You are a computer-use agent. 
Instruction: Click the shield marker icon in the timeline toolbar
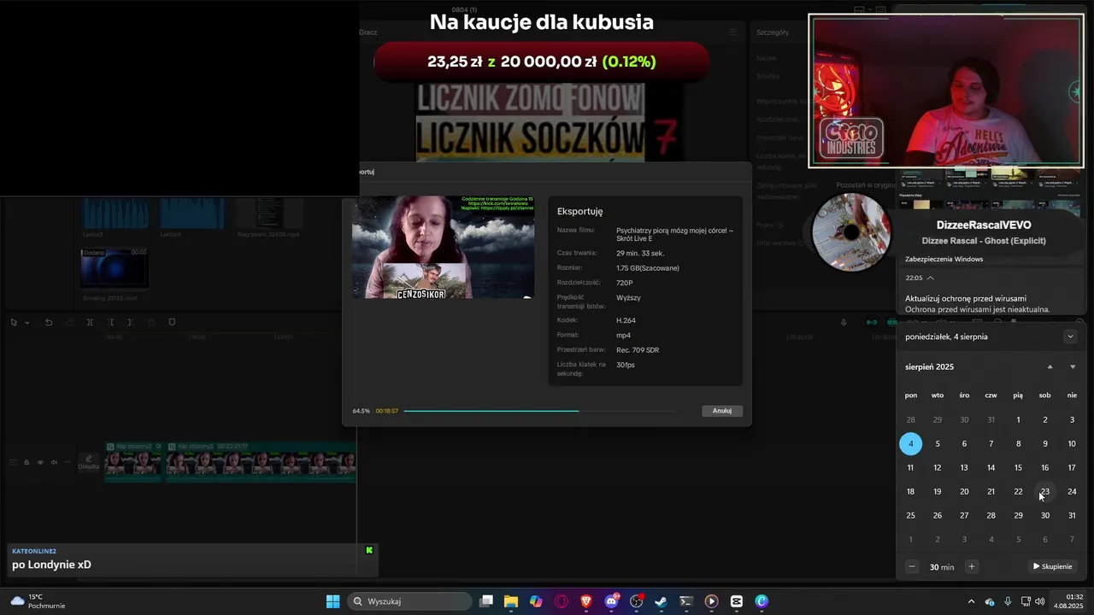click(x=172, y=322)
